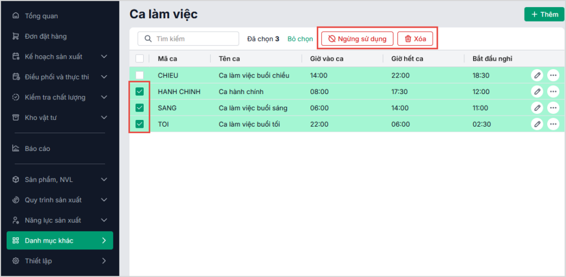Screen dimensions: 566x277
Task: Expand the Sản phẩm, NVL chevron
Action: [104, 180]
